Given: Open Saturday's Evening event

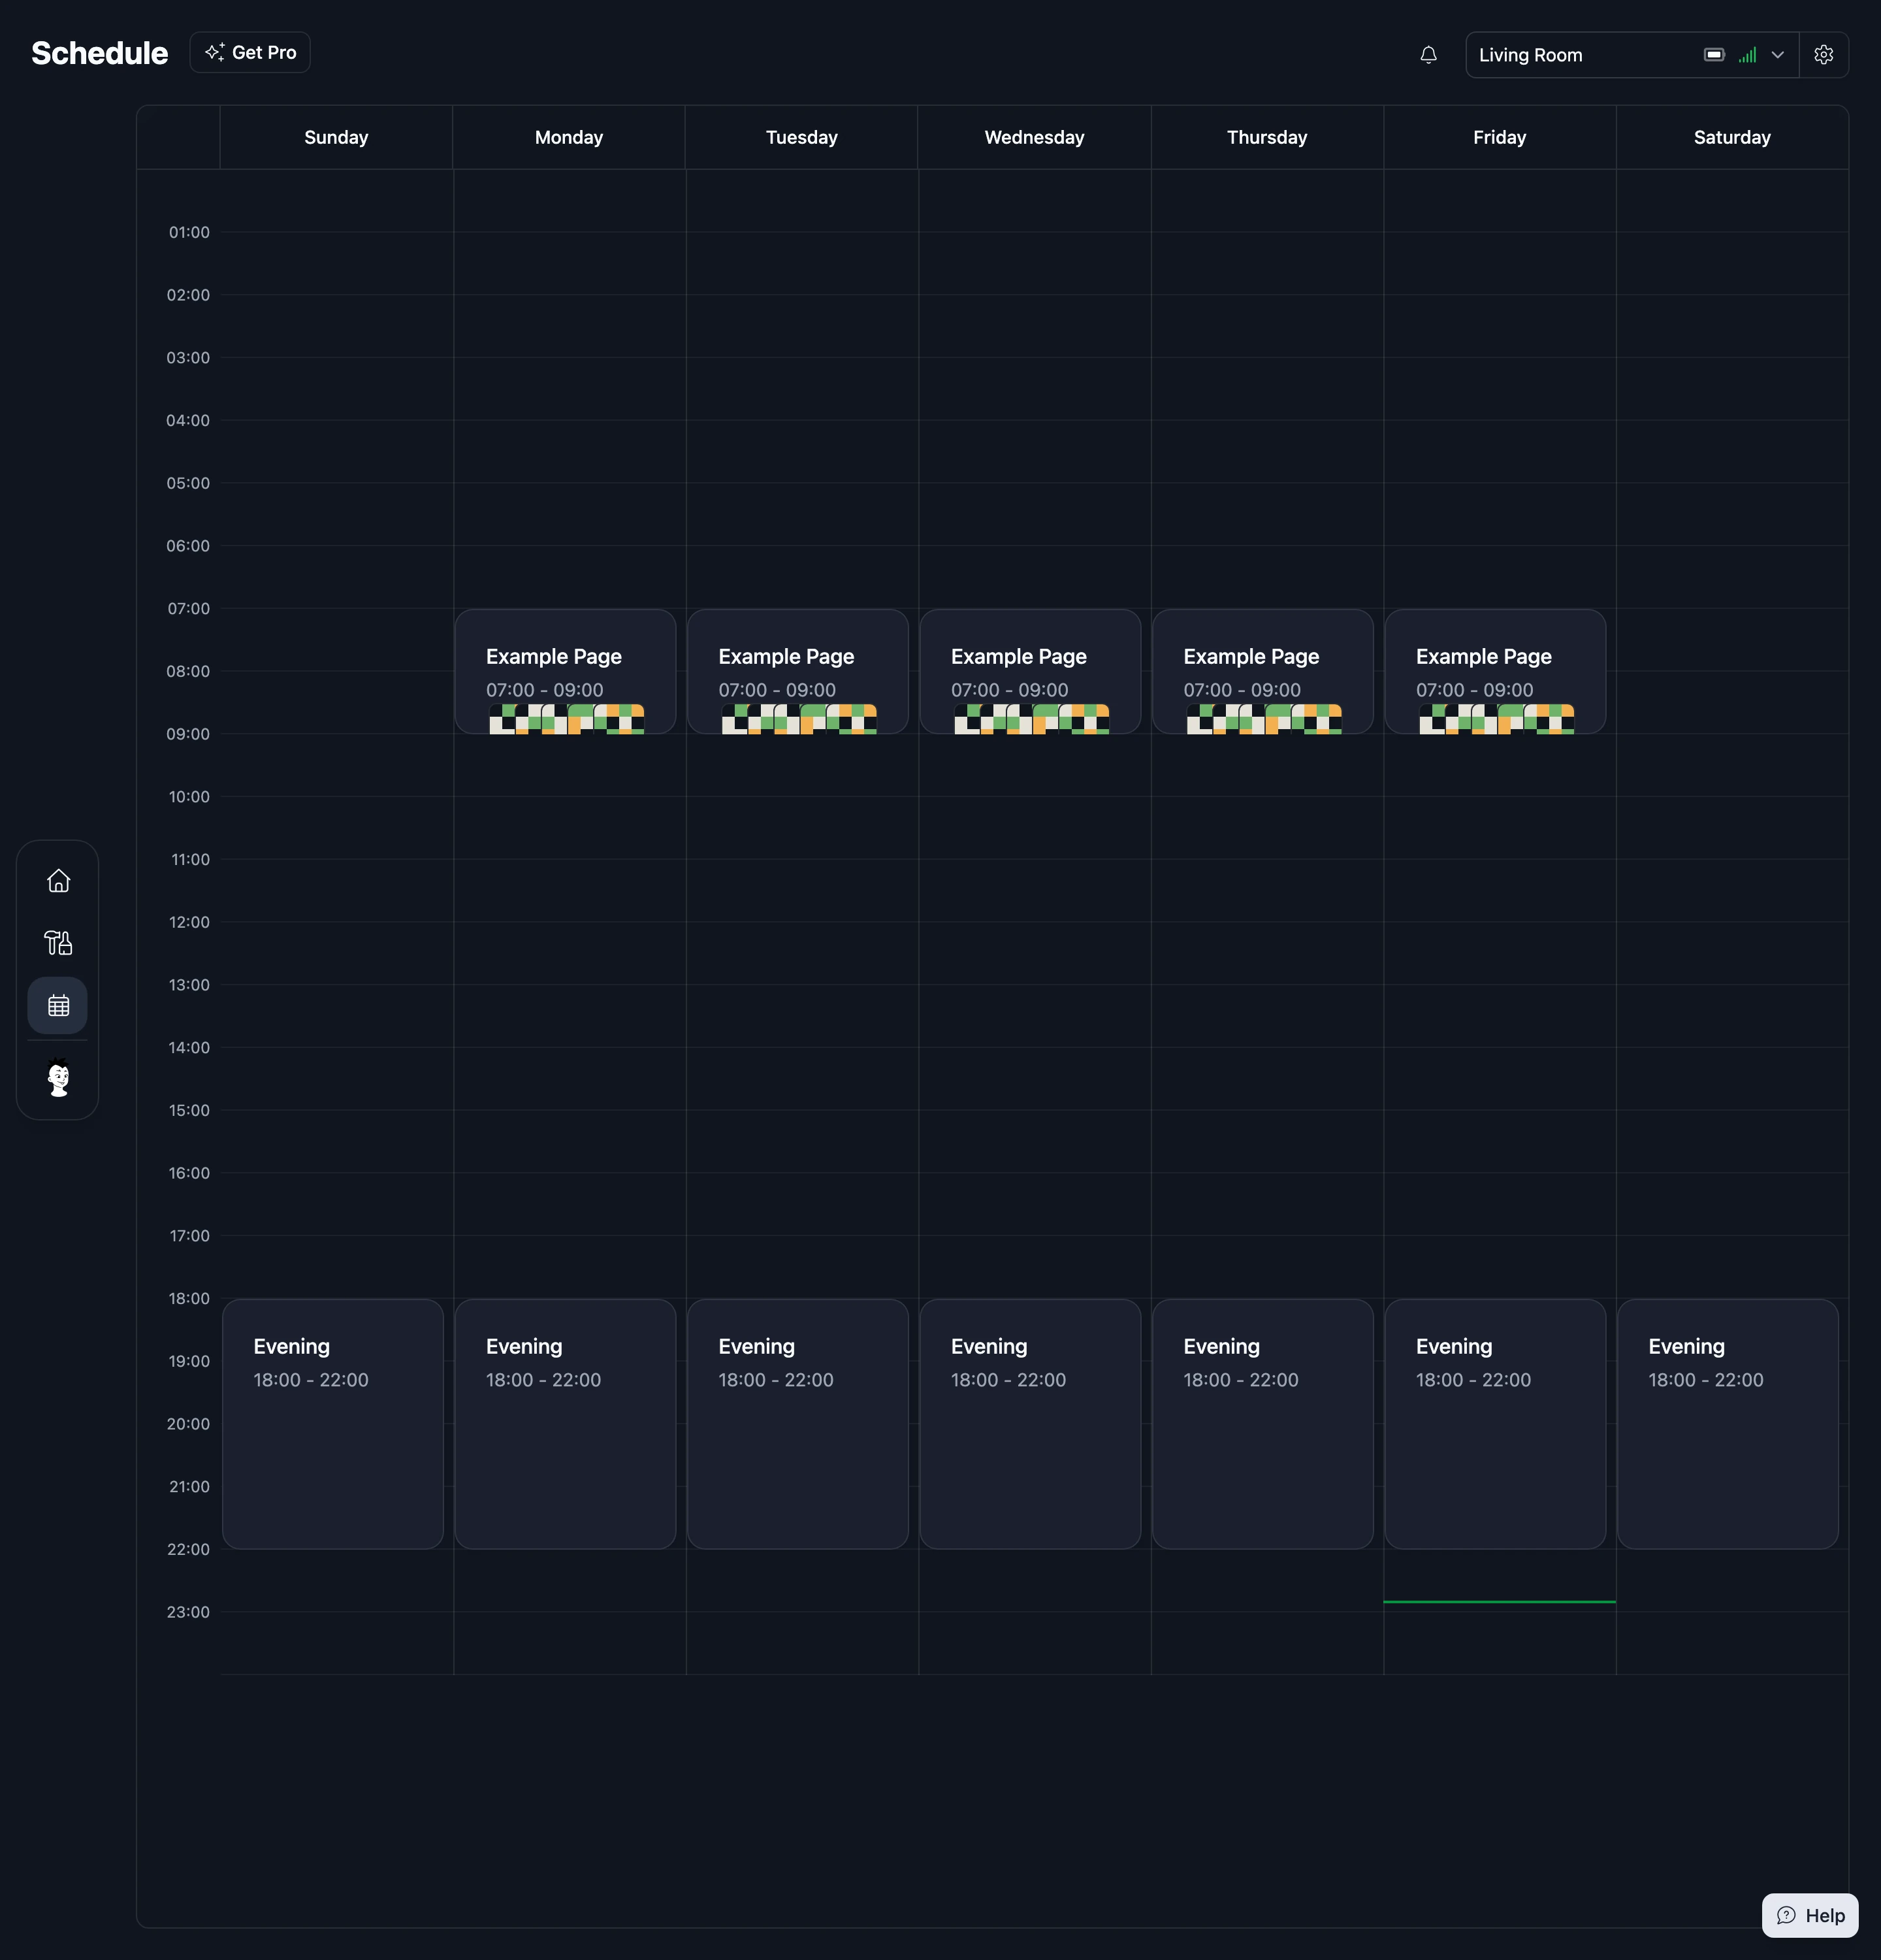Looking at the screenshot, I should coord(1728,1424).
